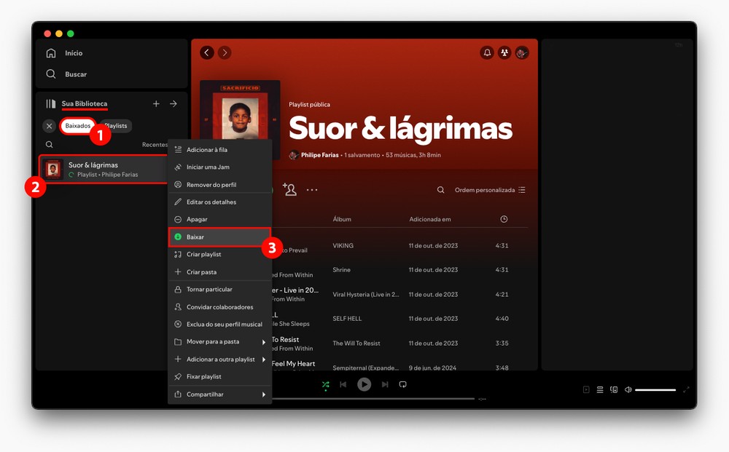Click the Suor & lágrimas playlist title

(x=400, y=128)
